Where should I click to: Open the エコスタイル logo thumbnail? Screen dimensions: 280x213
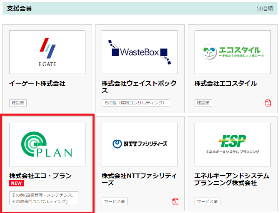click(232, 52)
